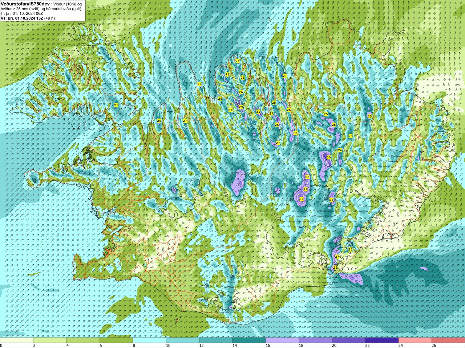The width and height of the screenshot is (465, 348).
Task: Click the legend tick label 20
Action: 334,345
